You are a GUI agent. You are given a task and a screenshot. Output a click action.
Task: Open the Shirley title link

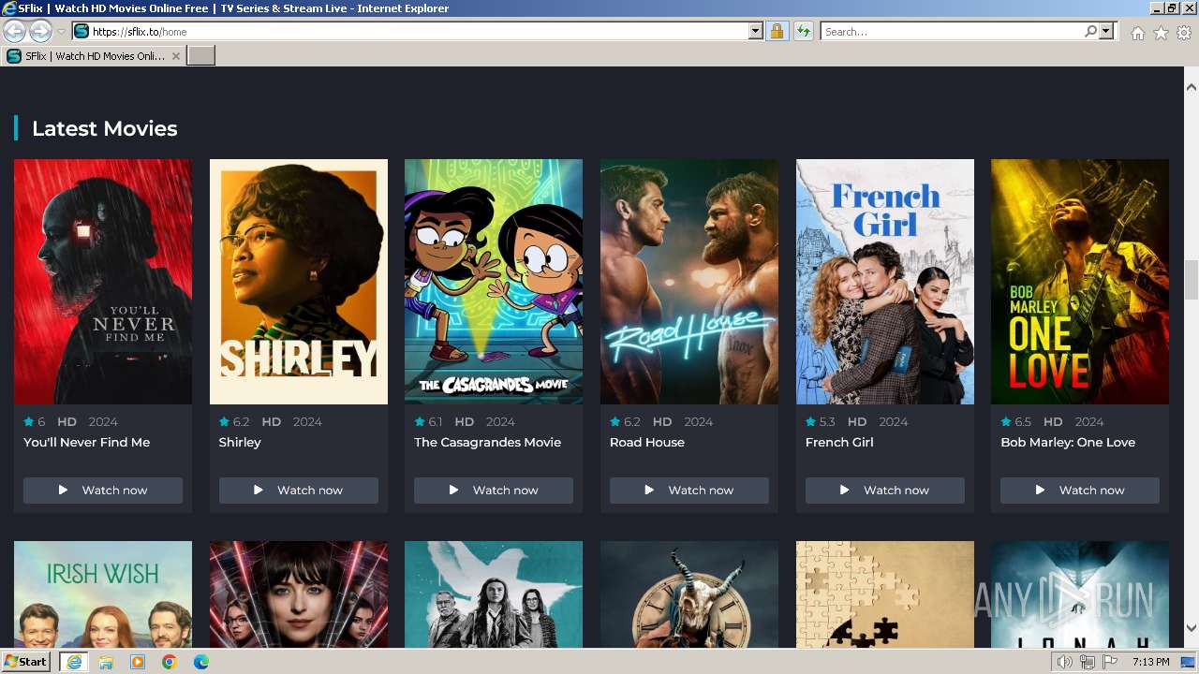240,442
